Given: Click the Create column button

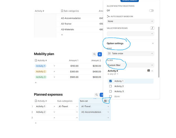Looking at the screenshot, I should click(x=129, y=1).
